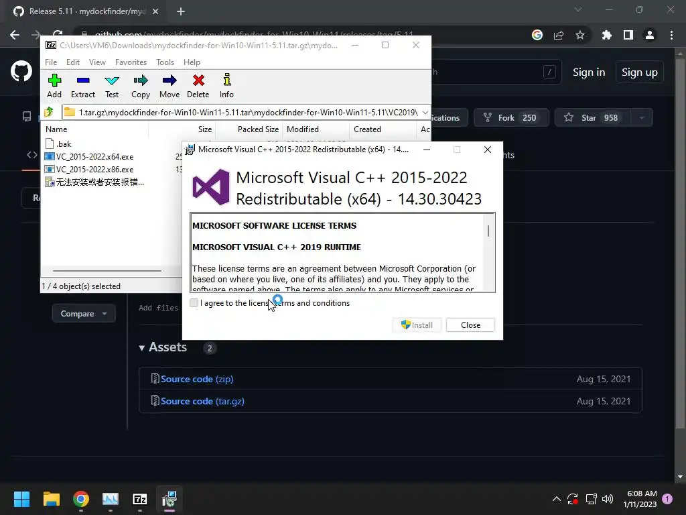Select VC_2015-2022.x86.exe in file list
This screenshot has height=515, width=686.
point(89,169)
